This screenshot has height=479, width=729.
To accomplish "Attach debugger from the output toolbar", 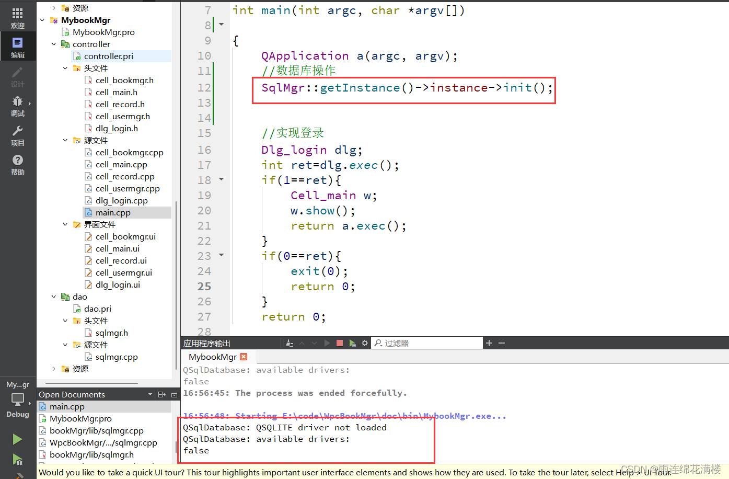I will click(353, 343).
